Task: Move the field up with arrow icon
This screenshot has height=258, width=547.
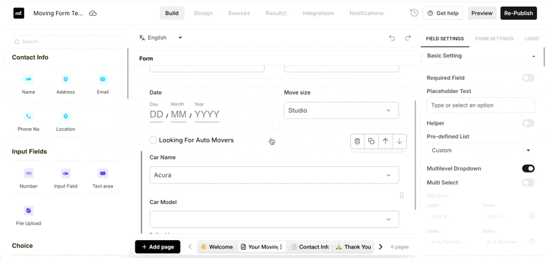Action: click(385, 141)
